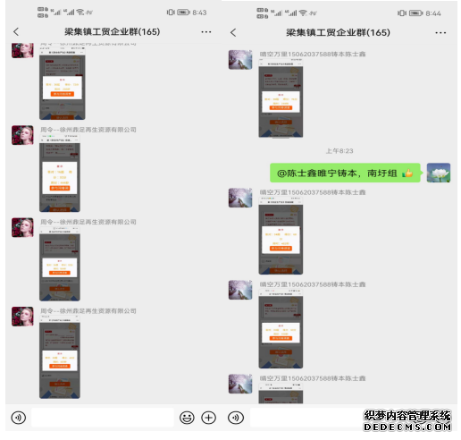Open green message mentioning 陈士鑫睢宁铸本

point(345,173)
